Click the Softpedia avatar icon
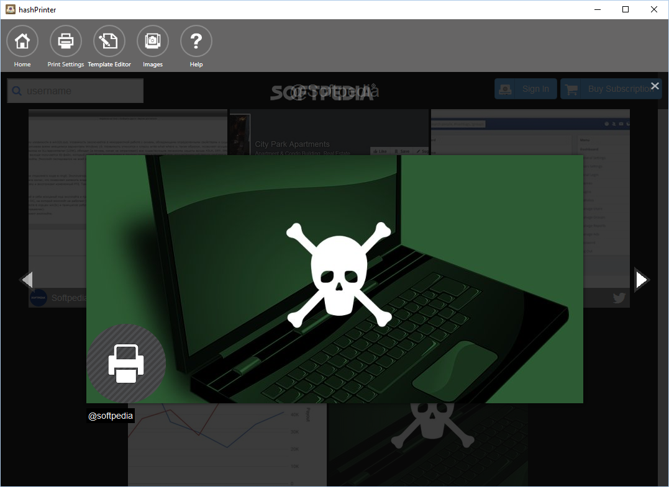 click(x=39, y=297)
